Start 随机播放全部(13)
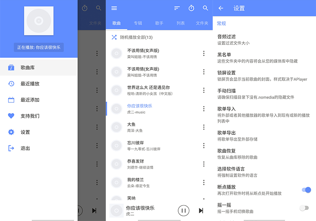Viewport: 316px width, 221px height. [x=159, y=37]
